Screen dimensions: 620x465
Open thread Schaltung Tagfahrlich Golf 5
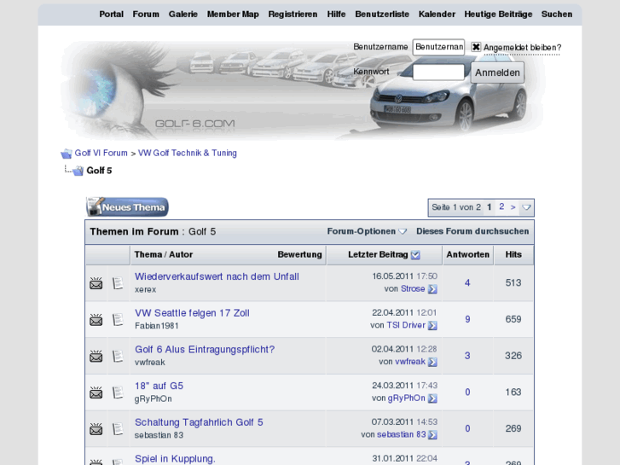coord(199,422)
